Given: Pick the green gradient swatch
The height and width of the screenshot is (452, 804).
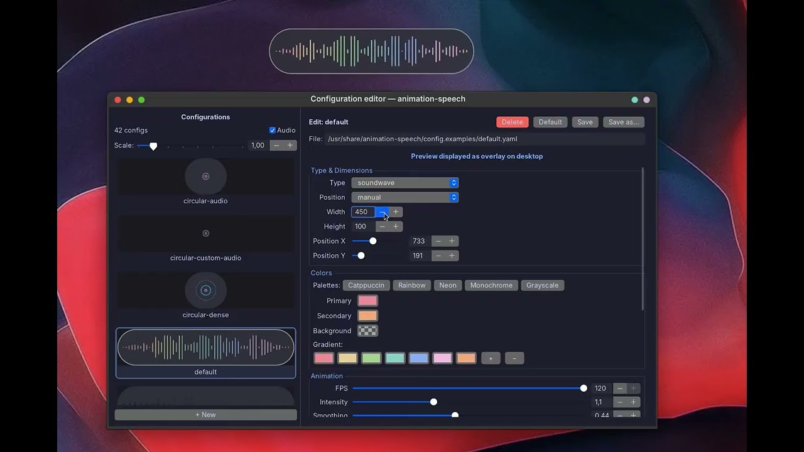Looking at the screenshot, I should click(x=371, y=358).
